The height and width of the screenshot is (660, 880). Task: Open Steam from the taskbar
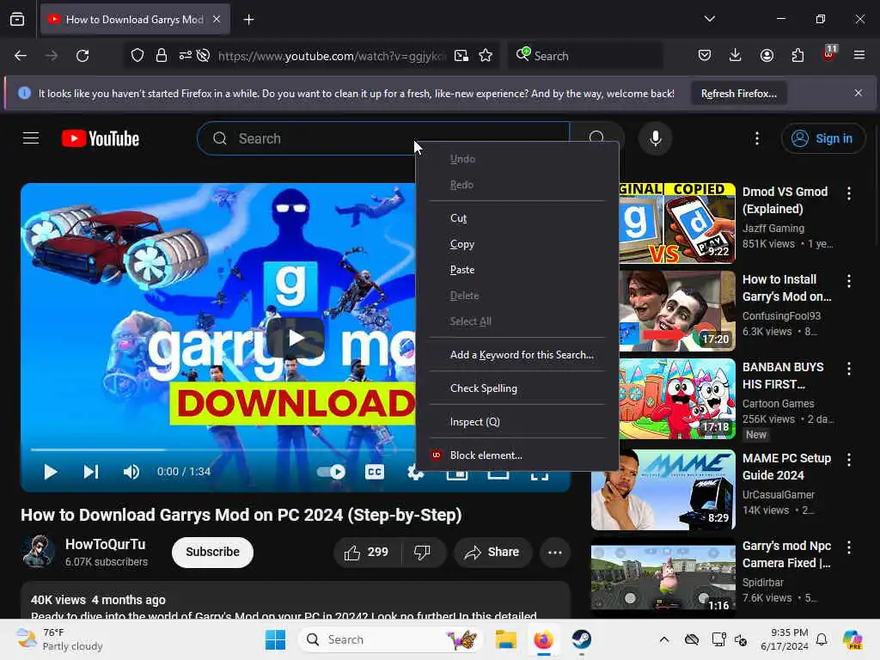point(582,639)
